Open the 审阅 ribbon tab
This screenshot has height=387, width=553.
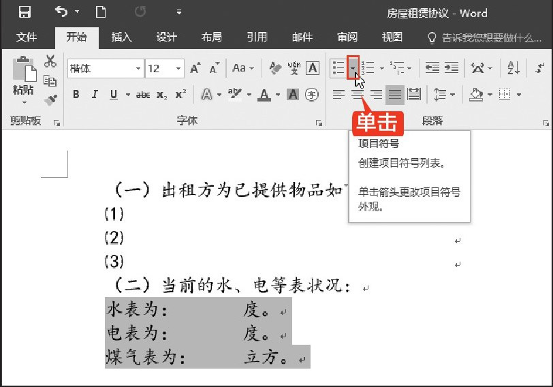pos(347,37)
